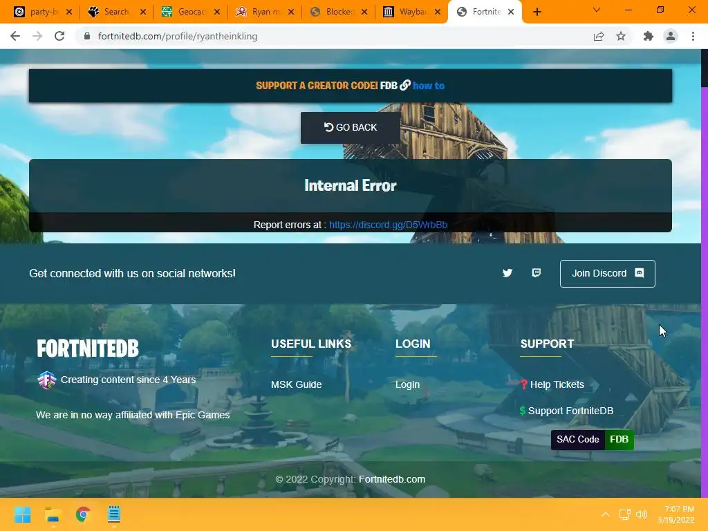
Task: Open the discord.gg/D5WrbBb link
Action: [389, 225]
